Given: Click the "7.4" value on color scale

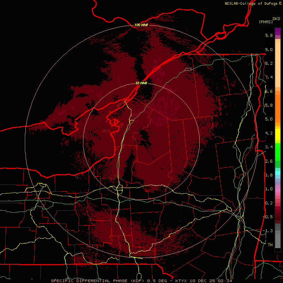Looking at the screenshot, I should point(269,77).
